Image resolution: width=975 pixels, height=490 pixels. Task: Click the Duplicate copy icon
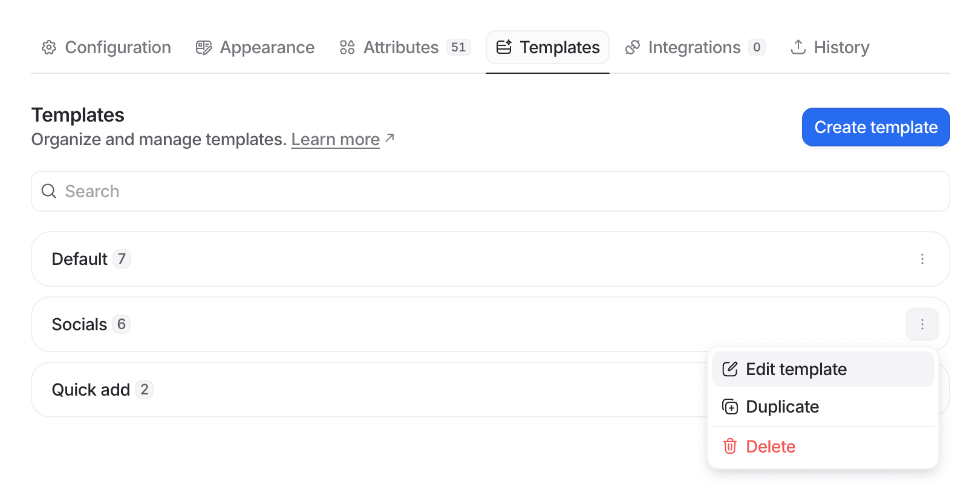click(x=731, y=407)
